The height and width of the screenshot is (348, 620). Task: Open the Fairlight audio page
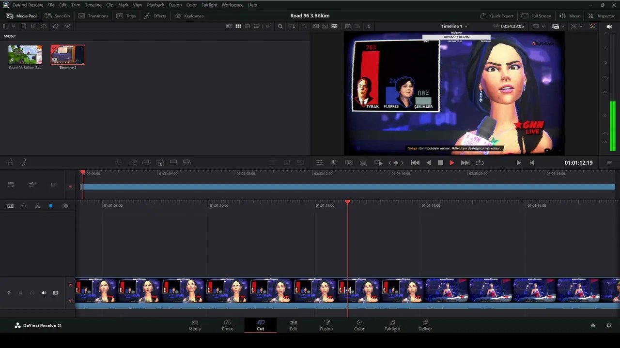(392, 325)
